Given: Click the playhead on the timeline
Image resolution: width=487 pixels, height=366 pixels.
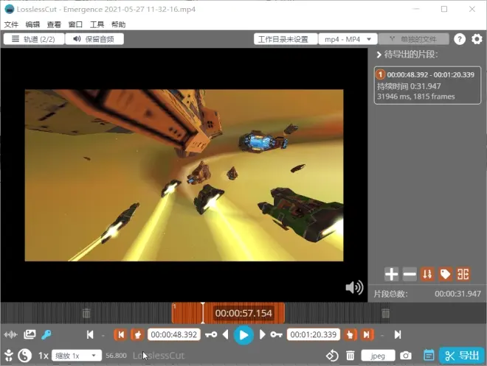Looking at the screenshot, I should pos(203,313).
